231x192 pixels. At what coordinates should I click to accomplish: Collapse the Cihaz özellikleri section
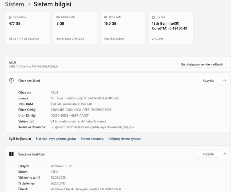pyautogui.click(x=224, y=80)
